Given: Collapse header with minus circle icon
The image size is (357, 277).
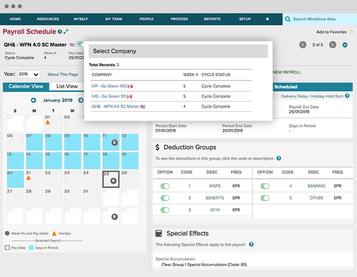Looking at the screenshot, I should coord(345,45).
